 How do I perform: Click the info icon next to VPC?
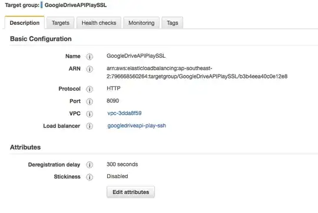pos(90,114)
